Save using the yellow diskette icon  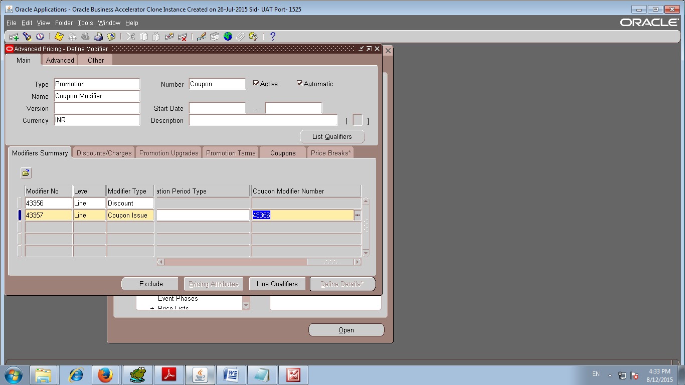[x=59, y=37]
